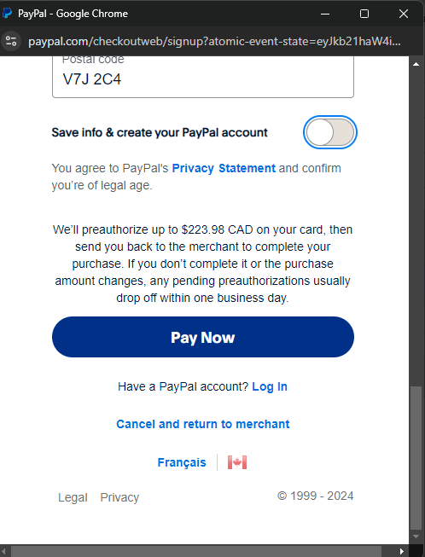Open the Legal footer link

(73, 497)
